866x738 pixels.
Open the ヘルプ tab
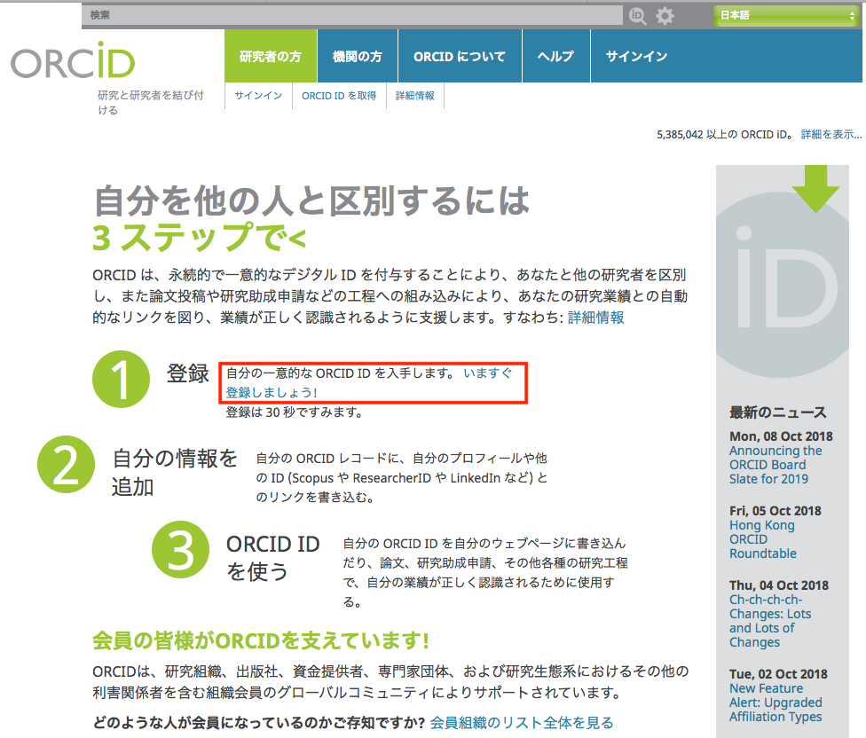coord(556,56)
